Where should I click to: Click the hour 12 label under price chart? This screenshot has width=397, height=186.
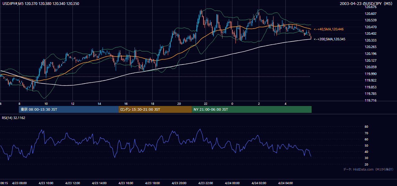tap(72, 104)
